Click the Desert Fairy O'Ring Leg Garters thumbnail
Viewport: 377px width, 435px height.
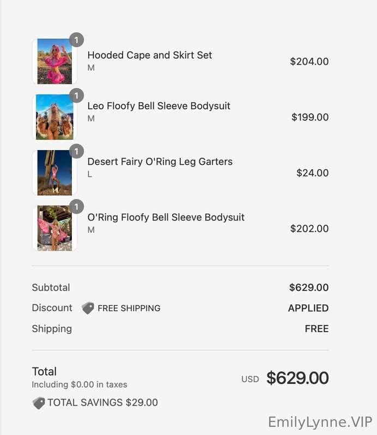tap(54, 172)
